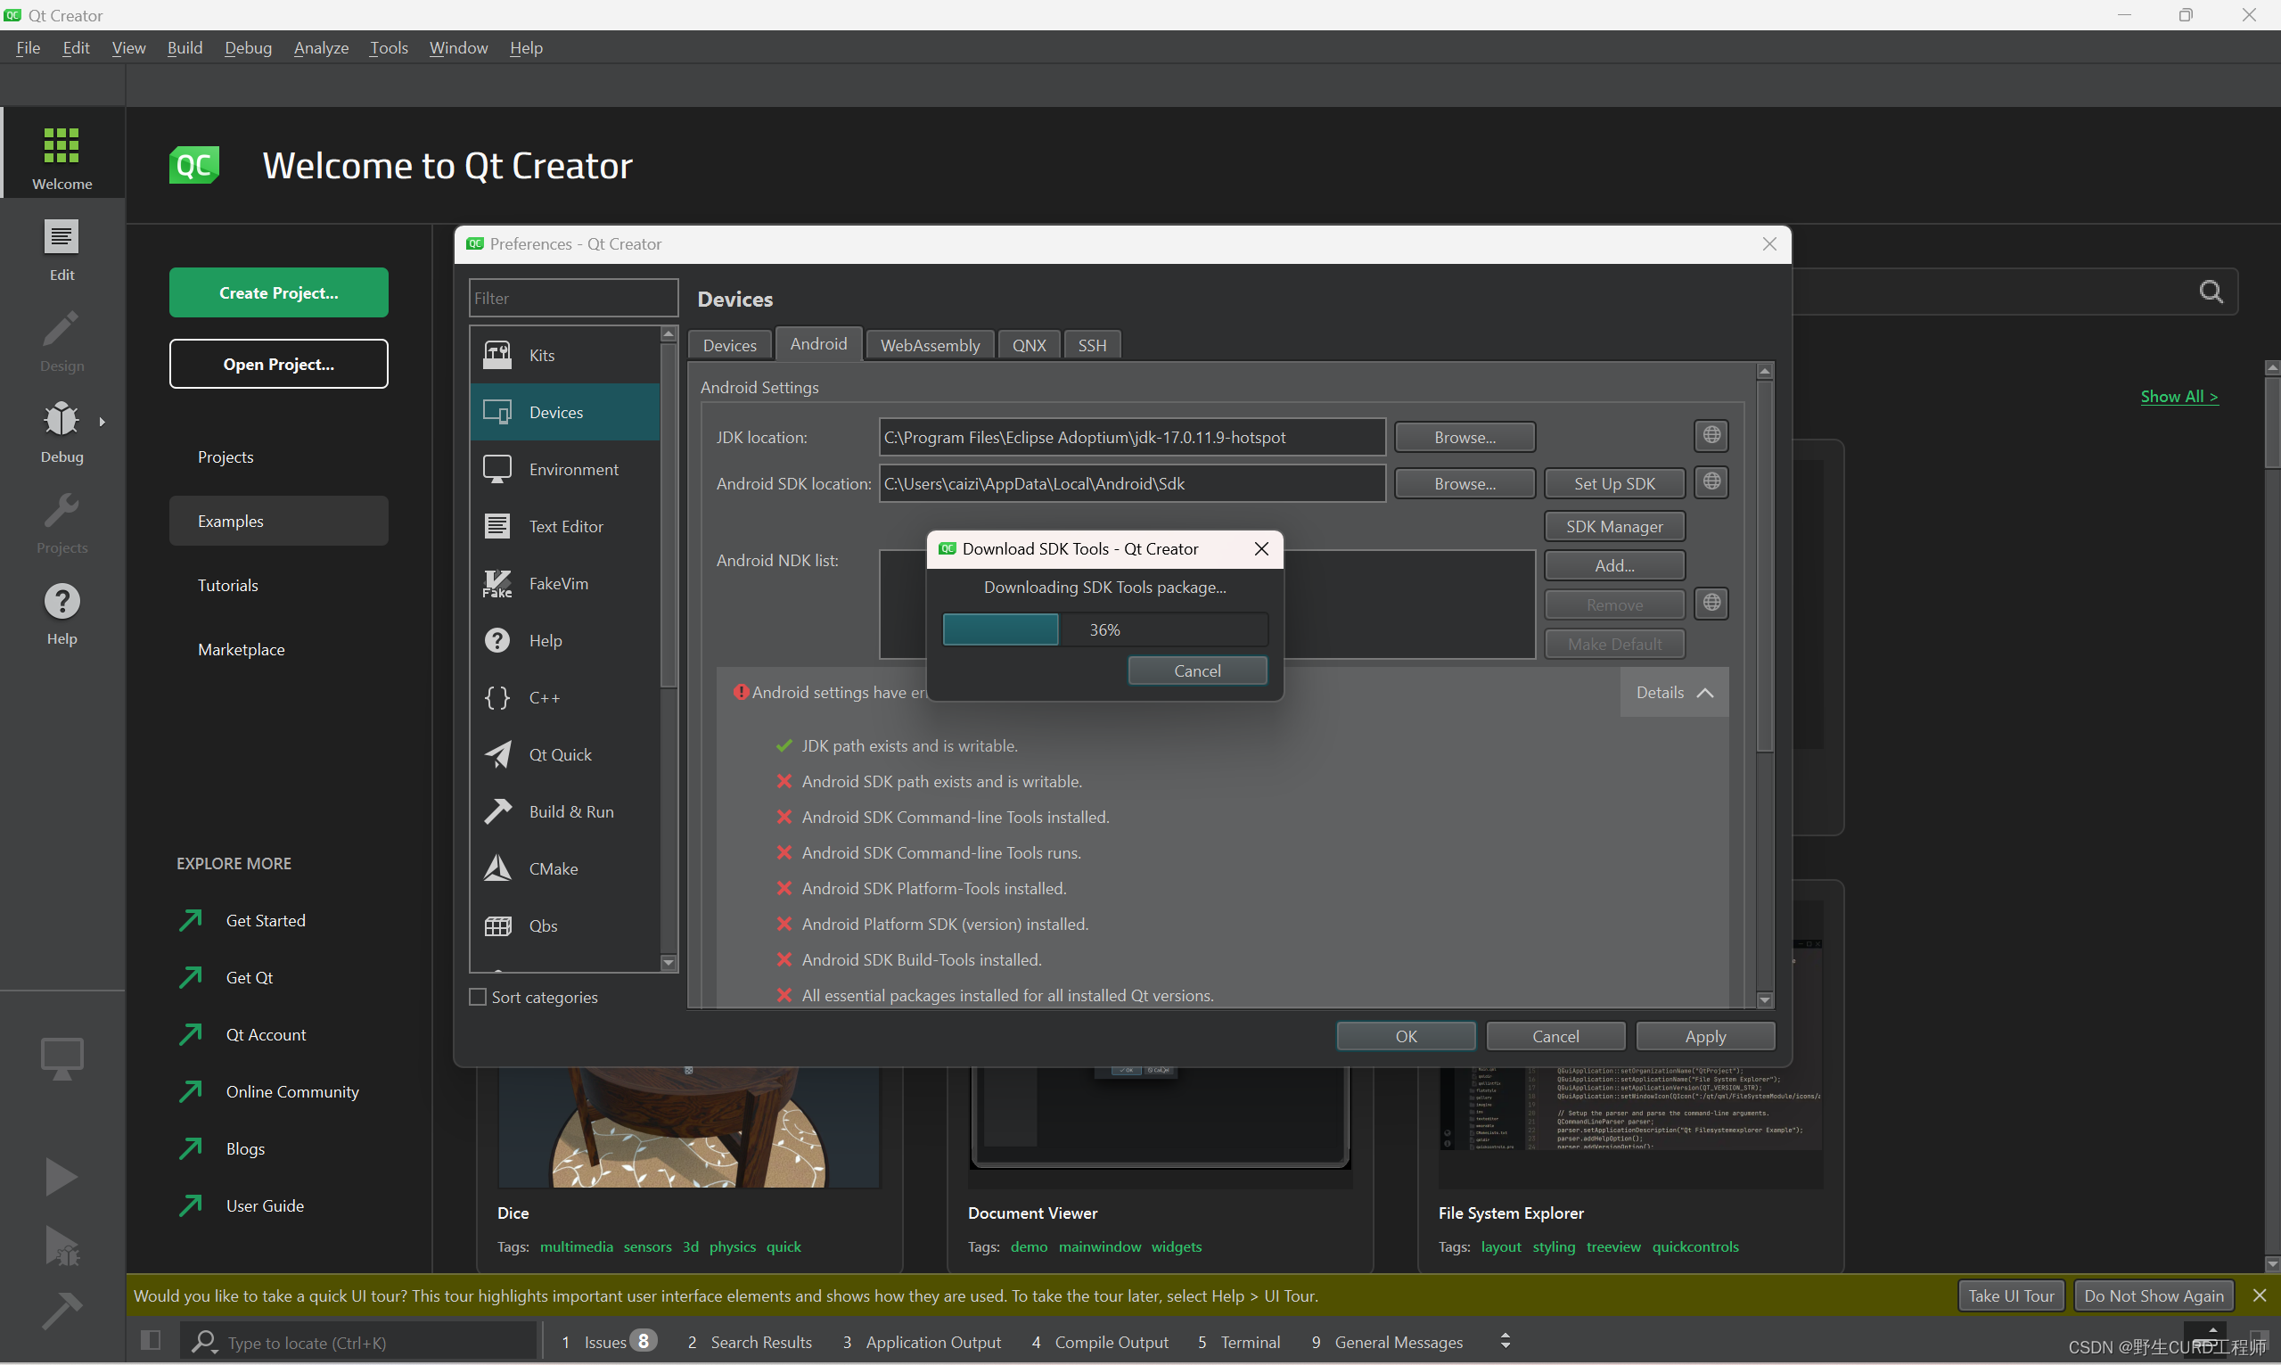Open the File menu

tap(29, 47)
